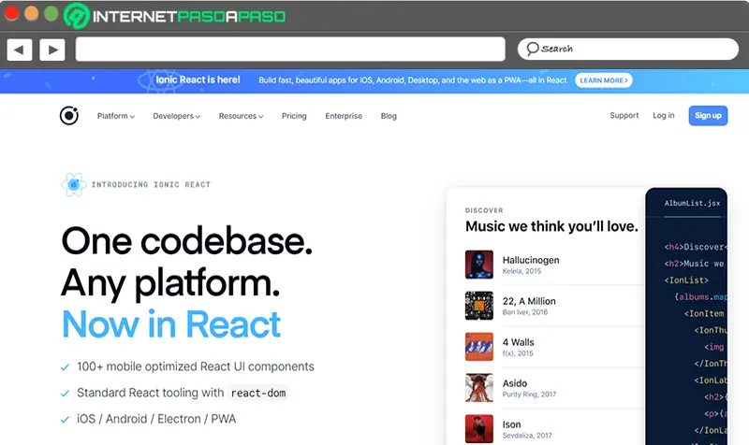Click the browser back arrow button

point(20,50)
